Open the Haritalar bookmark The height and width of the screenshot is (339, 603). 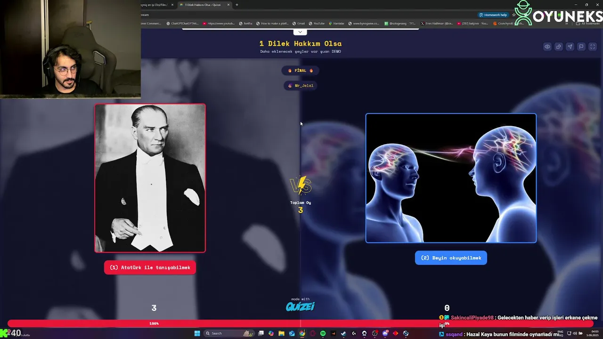(x=336, y=23)
